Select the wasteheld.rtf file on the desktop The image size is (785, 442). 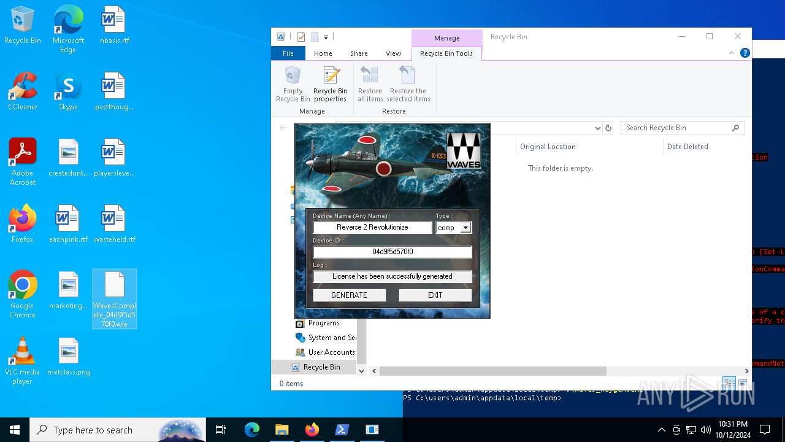tap(114, 225)
